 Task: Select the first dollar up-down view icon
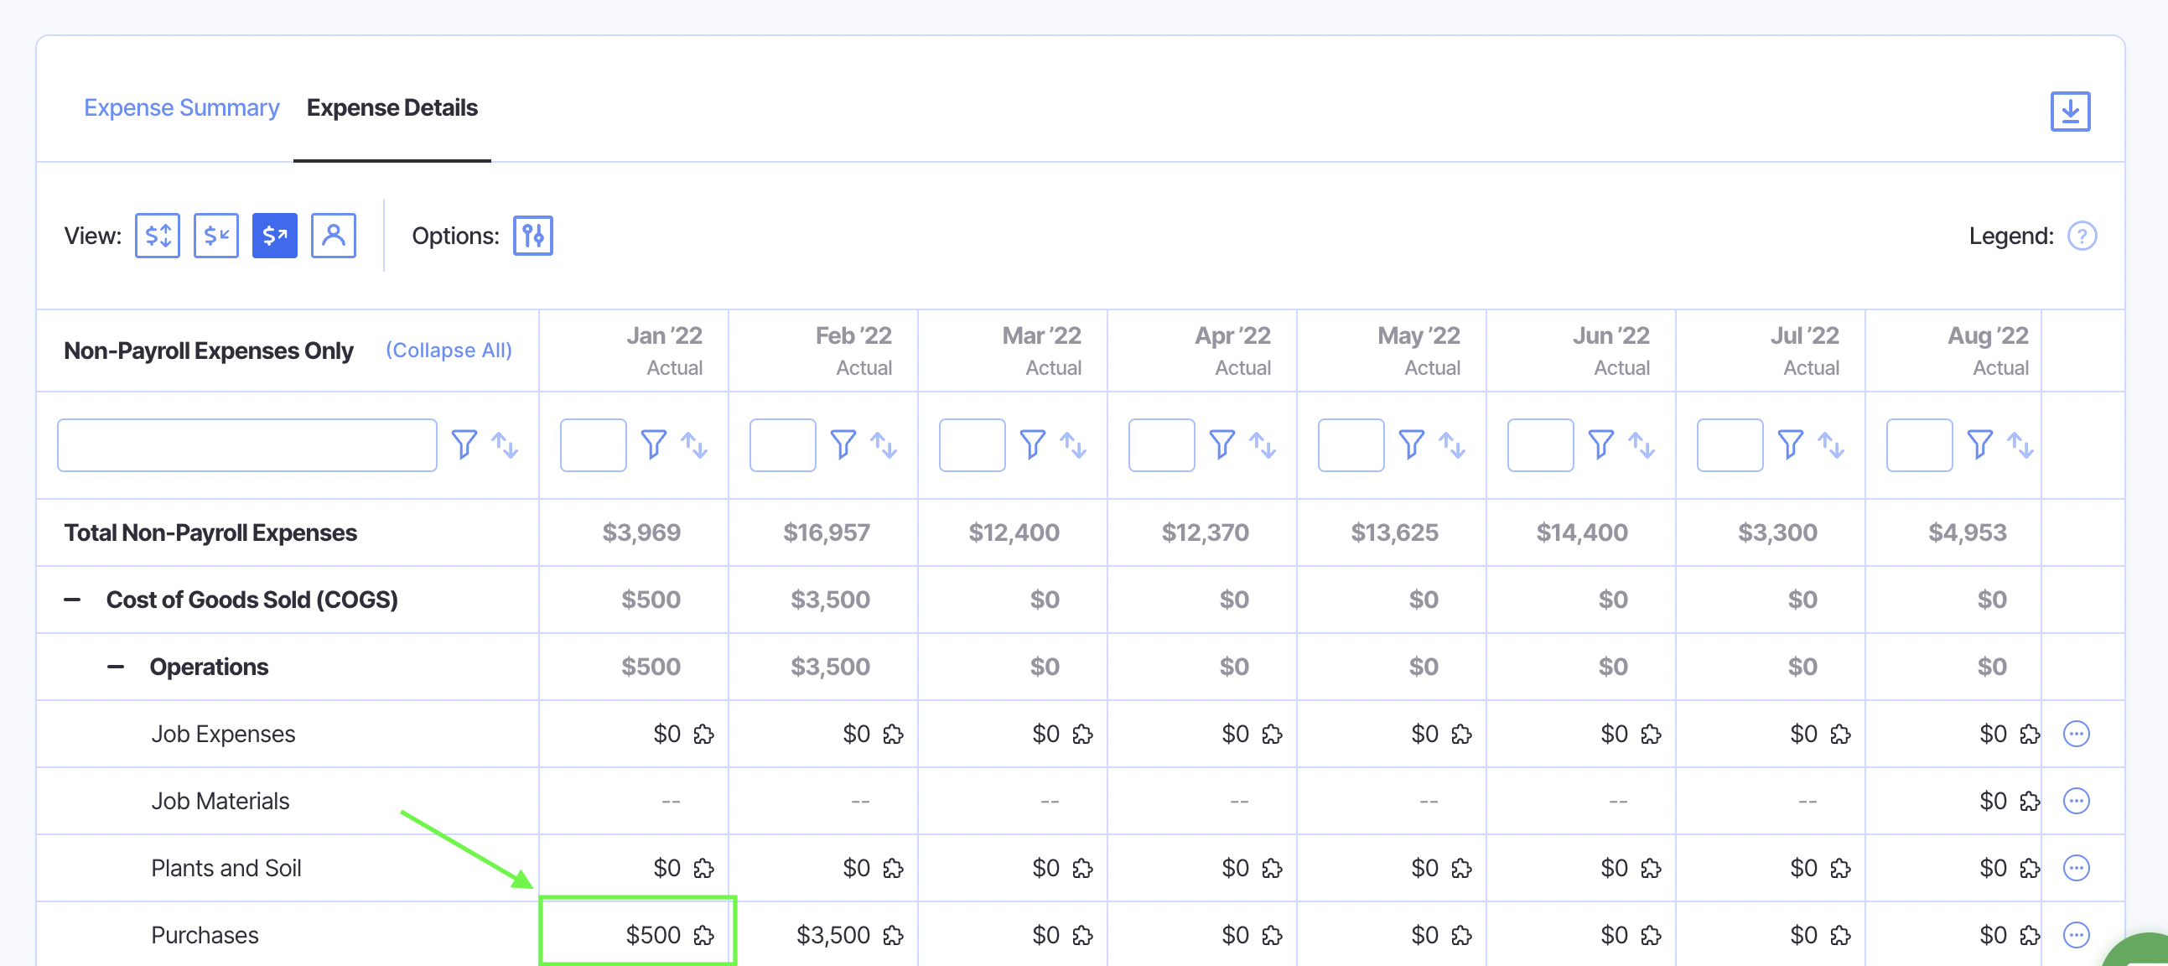[x=158, y=236]
